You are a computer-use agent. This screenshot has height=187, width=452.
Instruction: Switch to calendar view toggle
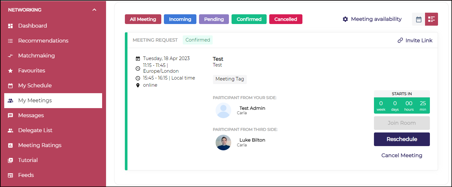tap(419, 19)
